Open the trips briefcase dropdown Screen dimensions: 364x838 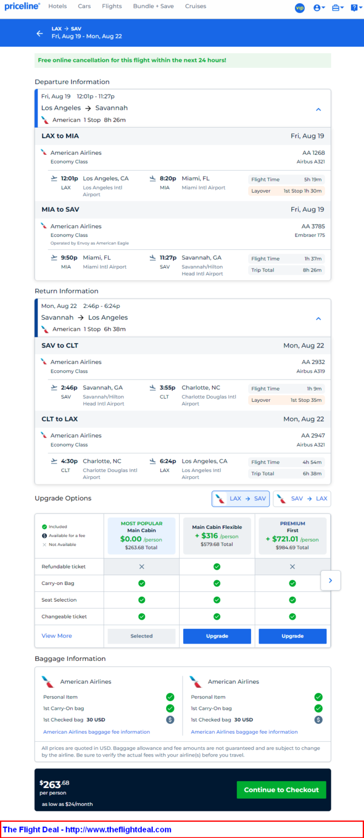pyautogui.click(x=337, y=8)
